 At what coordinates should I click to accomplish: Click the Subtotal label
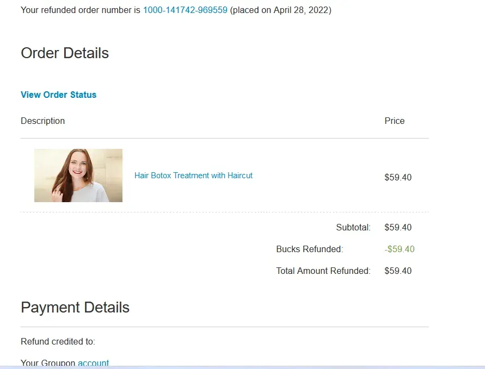[x=353, y=227]
